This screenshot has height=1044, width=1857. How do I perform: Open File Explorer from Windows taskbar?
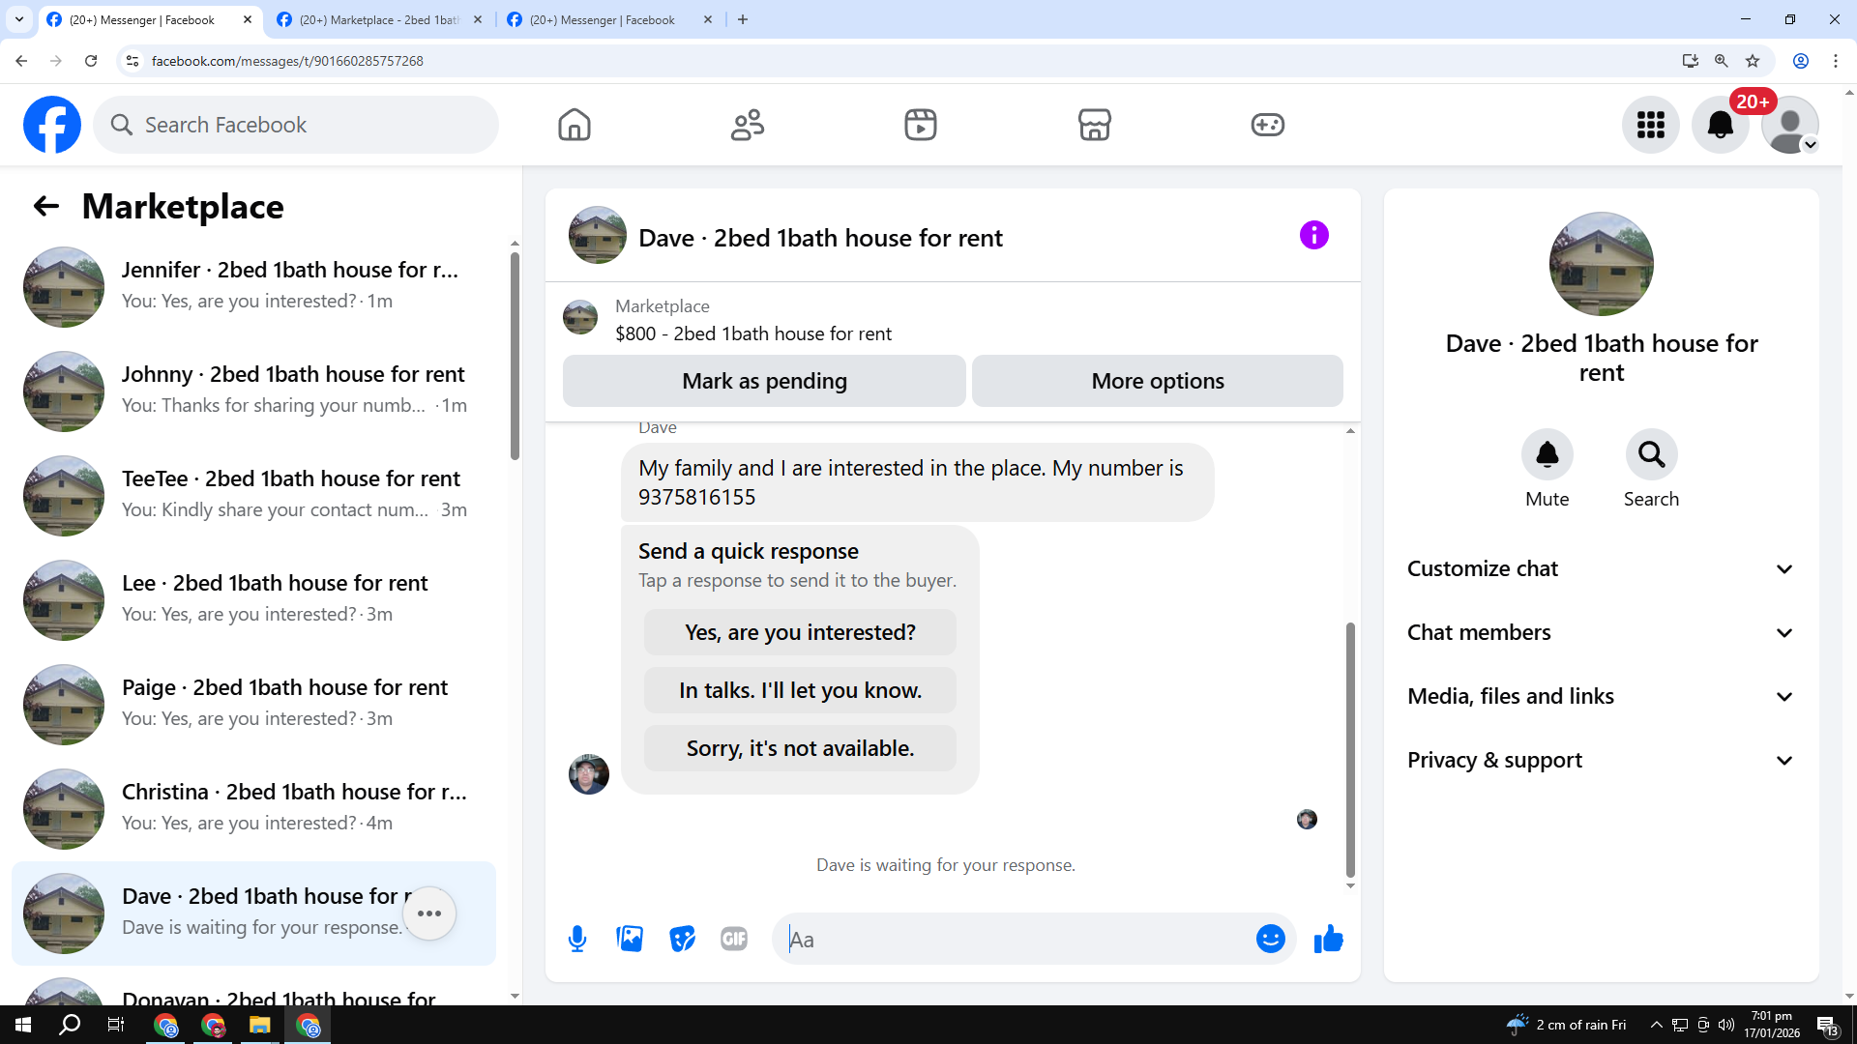(x=259, y=1025)
